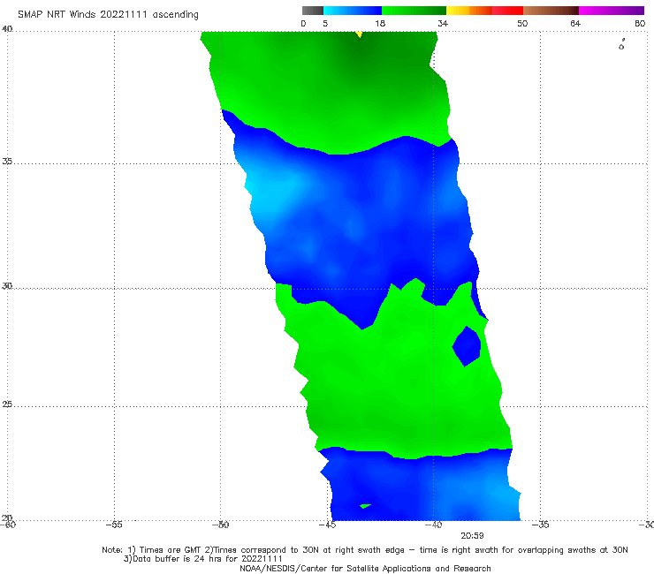
Task: Click the color bar label '64'
Action: pos(575,24)
